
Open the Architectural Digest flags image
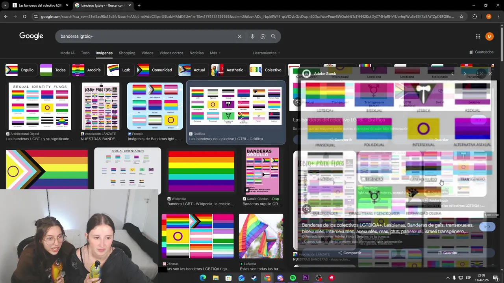(40, 106)
